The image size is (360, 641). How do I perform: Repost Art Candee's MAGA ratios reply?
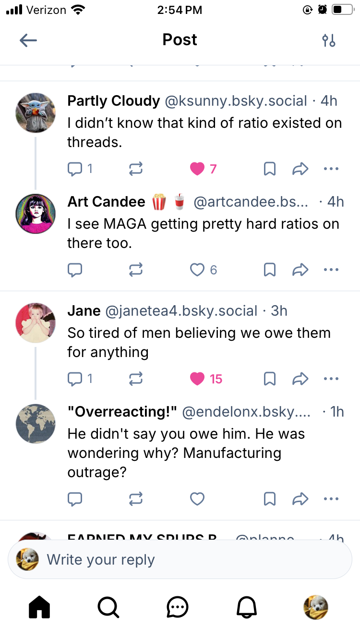136,270
